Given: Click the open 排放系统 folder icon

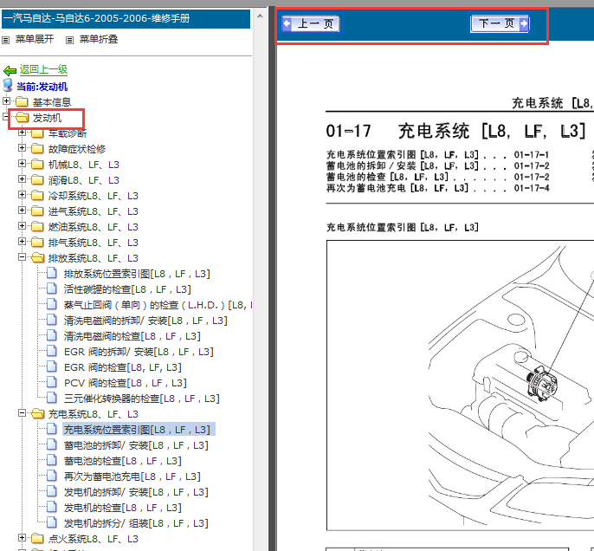Looking at the screenshot, I should (x=38, y=257).
